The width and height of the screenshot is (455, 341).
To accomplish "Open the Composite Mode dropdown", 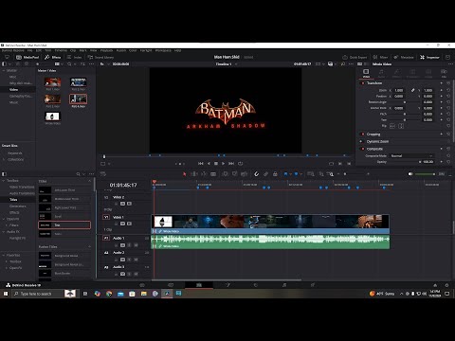I will [411, 155].
